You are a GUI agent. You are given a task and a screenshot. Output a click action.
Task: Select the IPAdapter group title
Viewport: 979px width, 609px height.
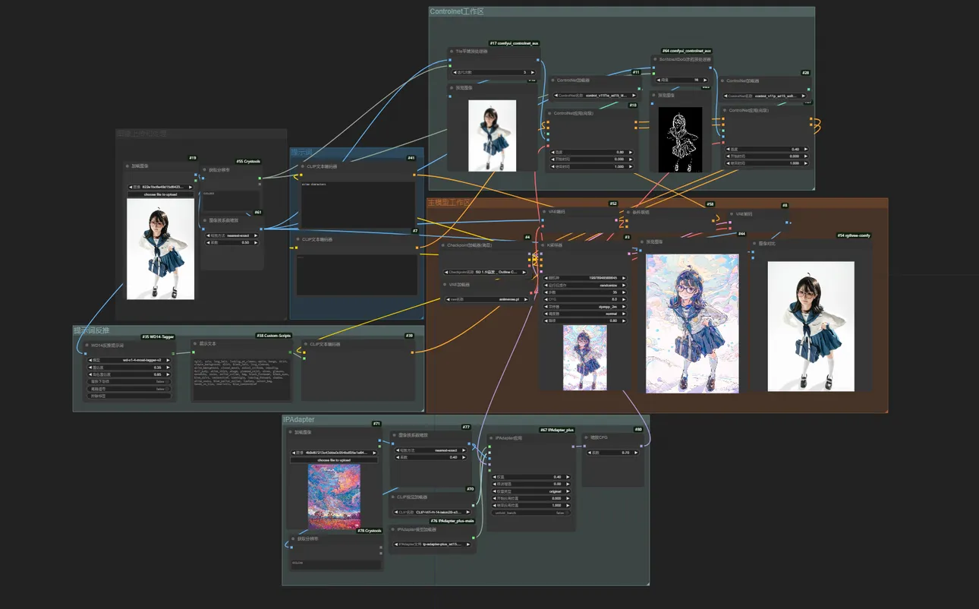[x=299, y=420]
